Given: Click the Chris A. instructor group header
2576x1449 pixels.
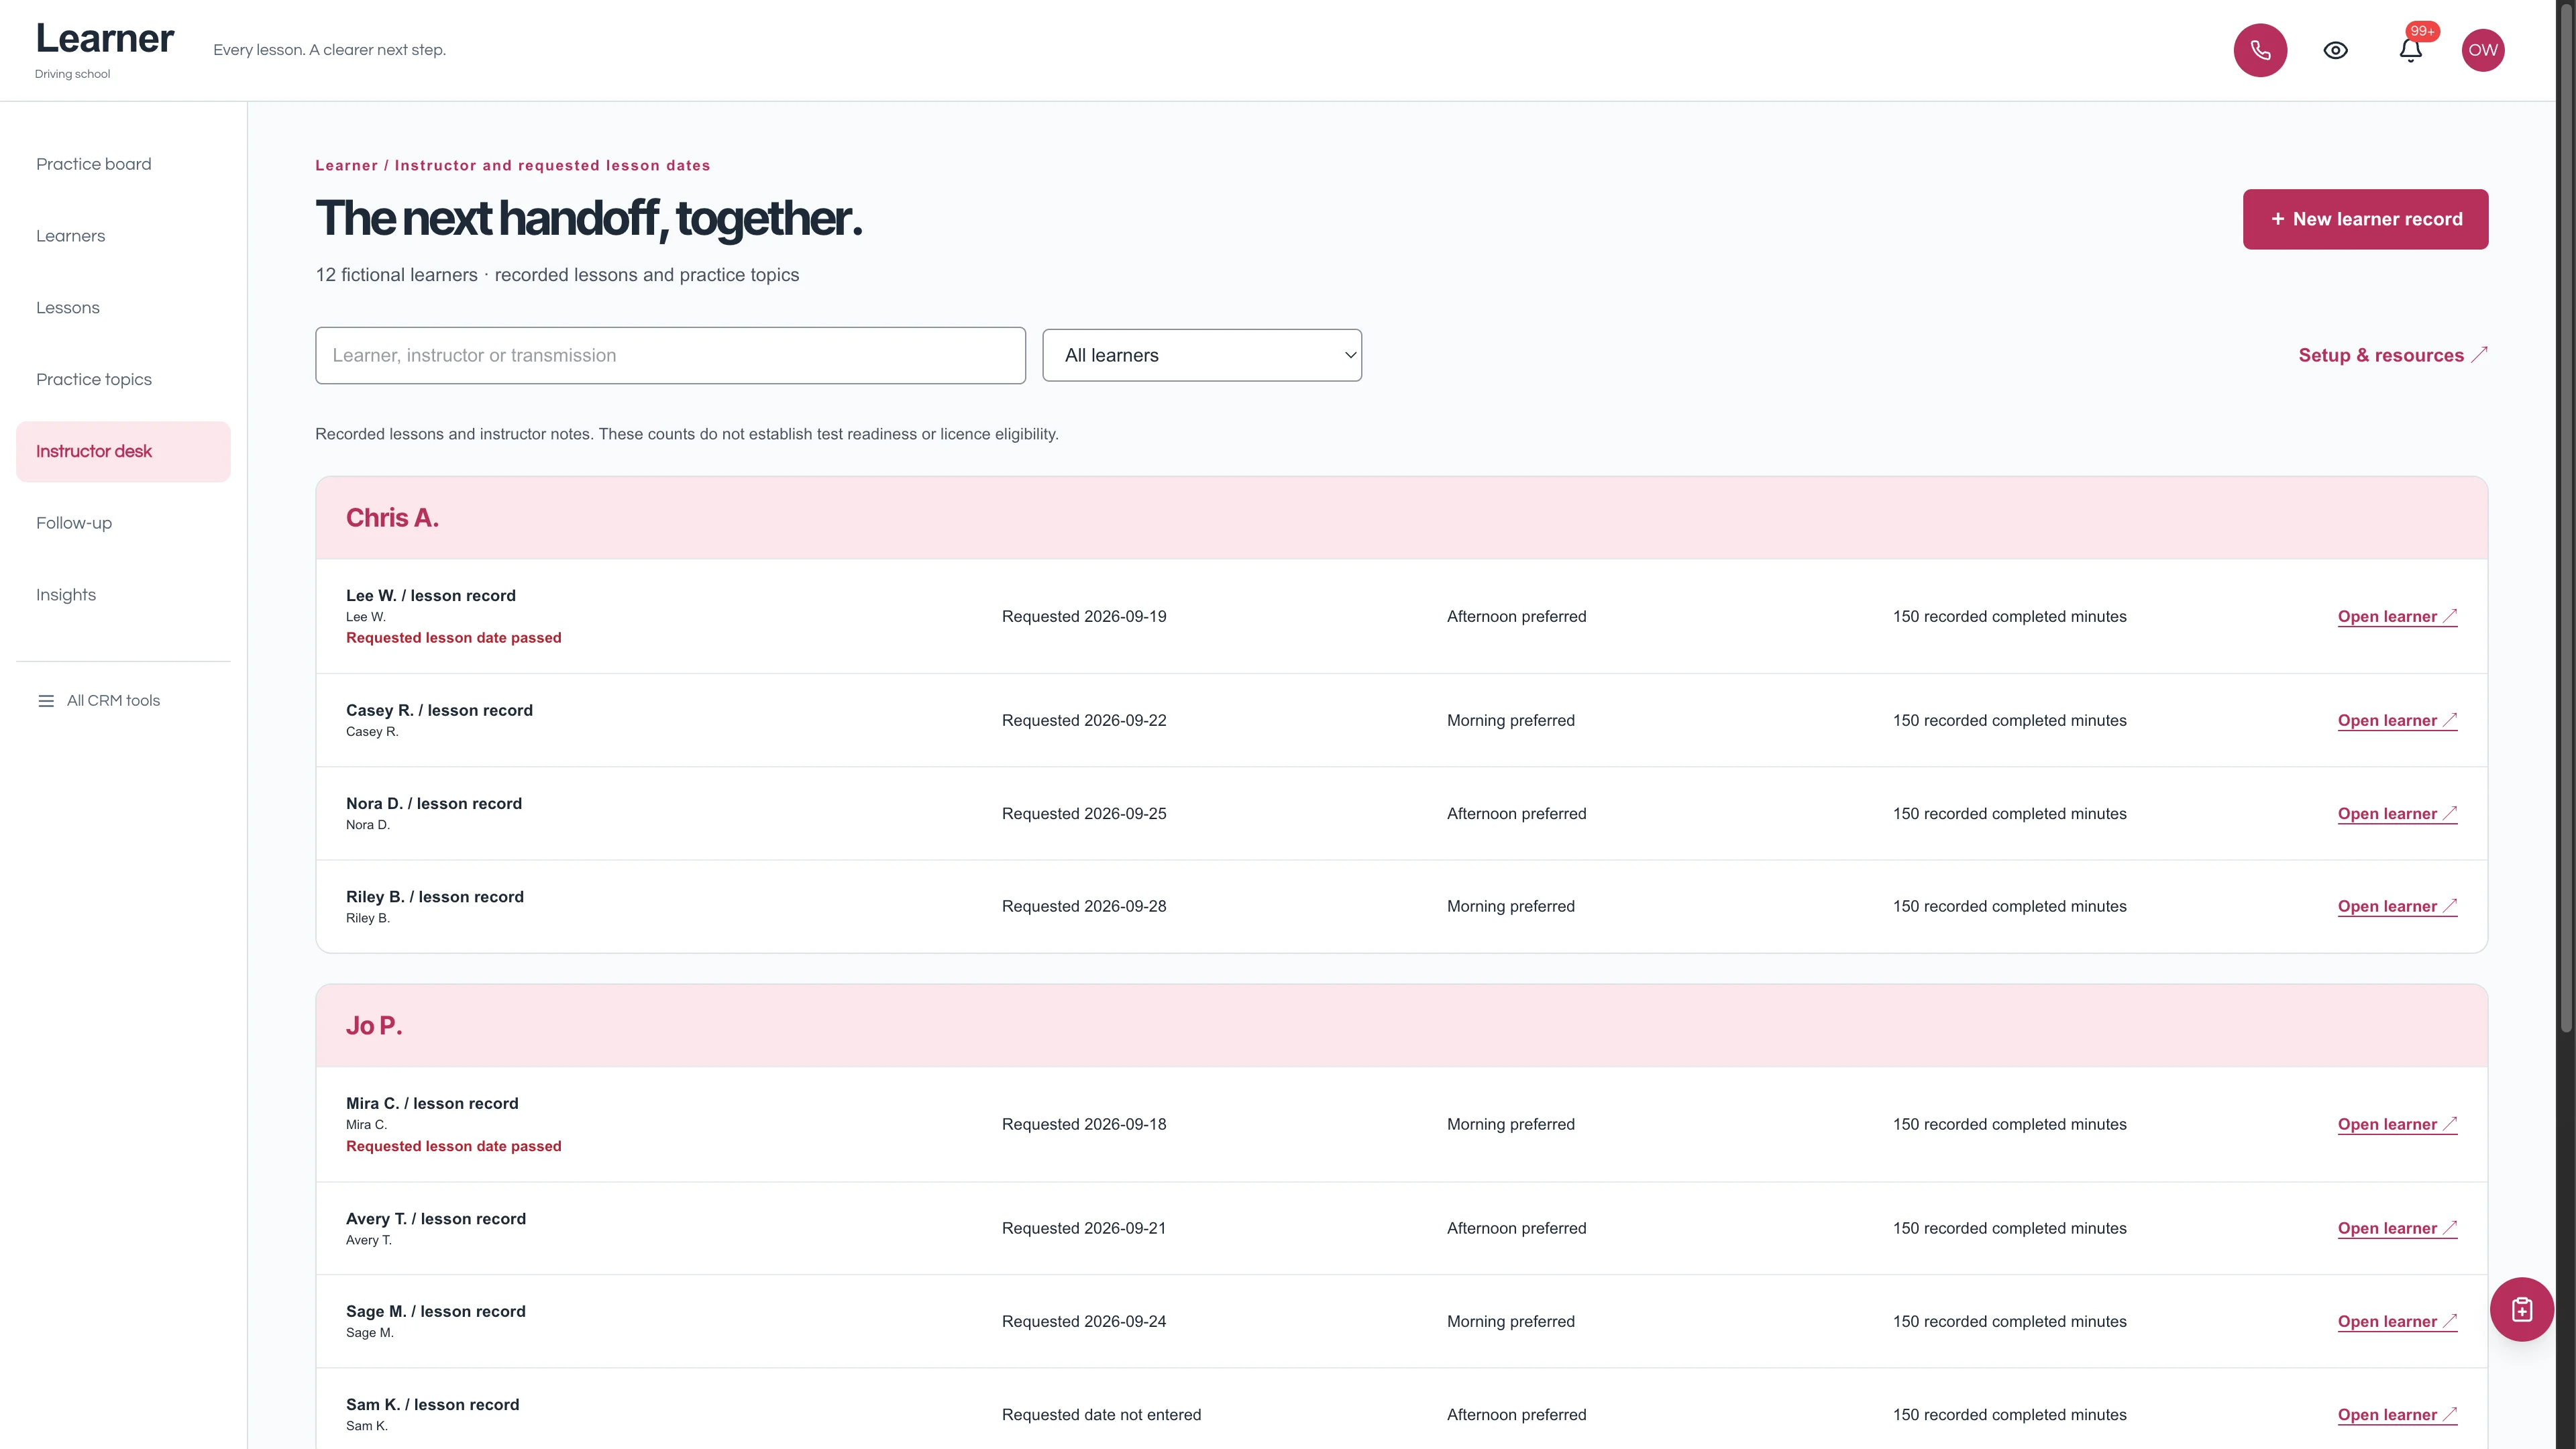Looking at the screenshot, I should pyautogui.click(x=1401, y=518).
